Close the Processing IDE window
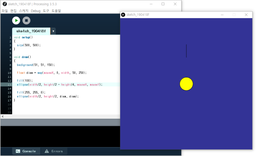Screen dimensions: 256x156 pos(175,4)
